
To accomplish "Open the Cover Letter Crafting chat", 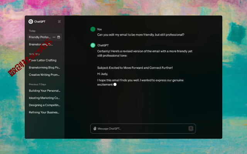I will [x=42, y=60].
